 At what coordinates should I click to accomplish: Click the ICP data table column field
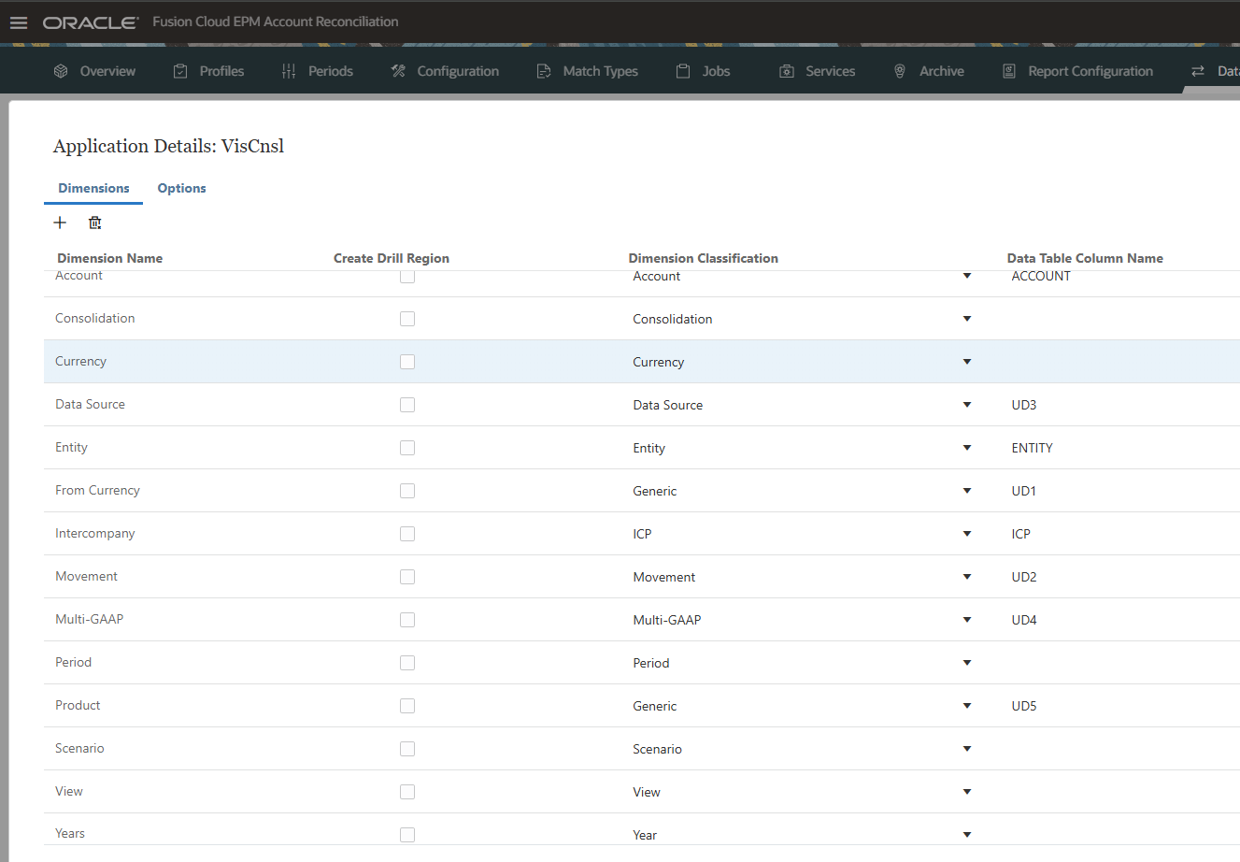point(1021,534)
